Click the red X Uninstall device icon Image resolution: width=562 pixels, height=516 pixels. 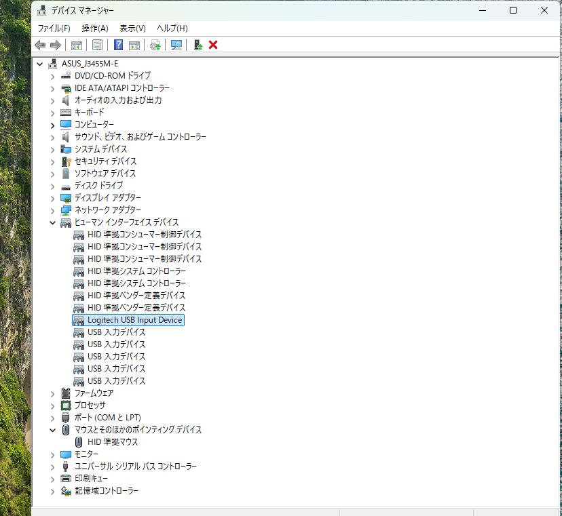[213, 45]
